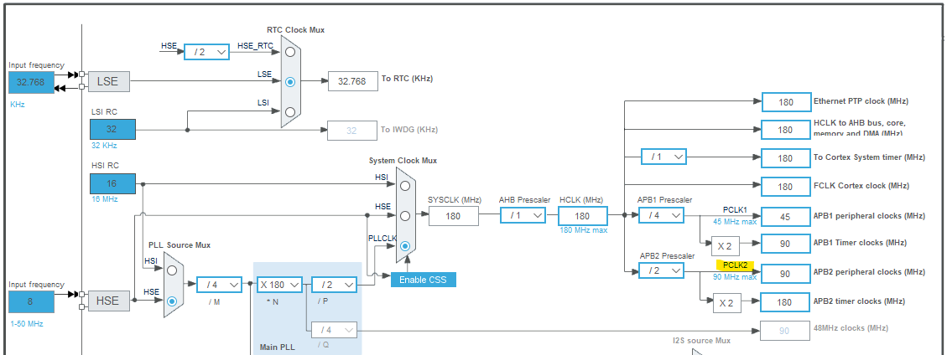Click the To IWDG 32 output field

tap(351, 131)
